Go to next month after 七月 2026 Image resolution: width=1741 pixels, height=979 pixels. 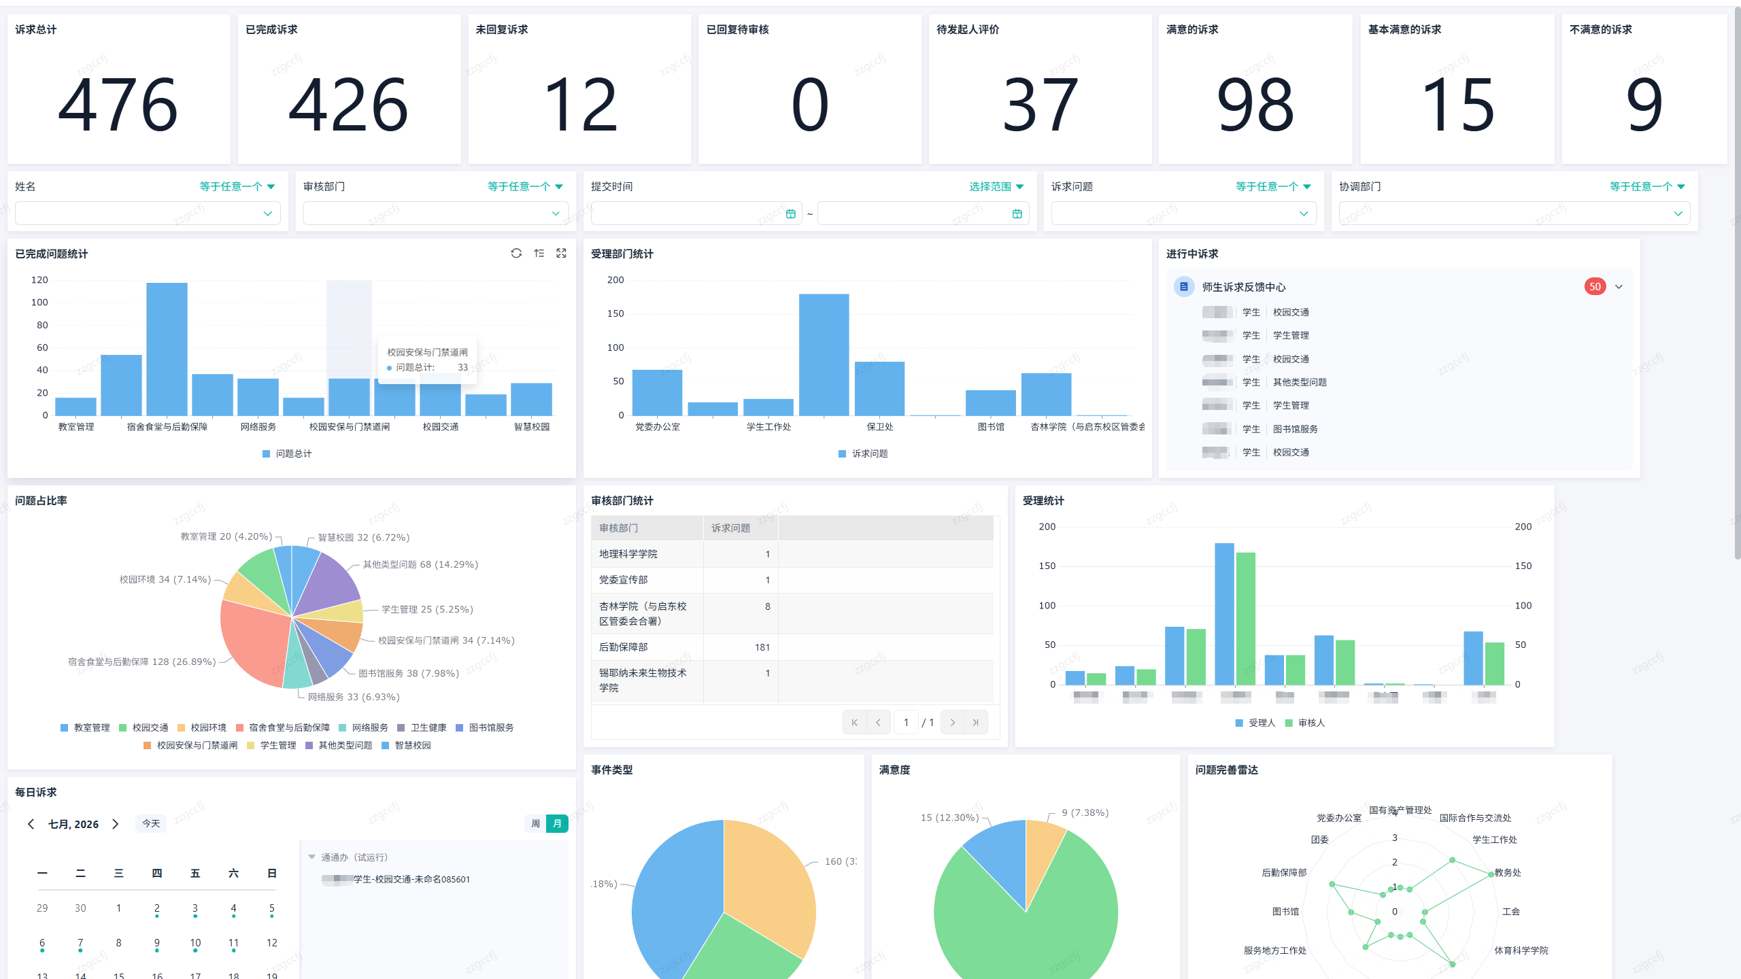pyautogui.click(x=116, y=823)
